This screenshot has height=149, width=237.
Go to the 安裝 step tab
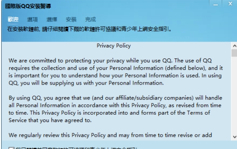pos(71,19)
